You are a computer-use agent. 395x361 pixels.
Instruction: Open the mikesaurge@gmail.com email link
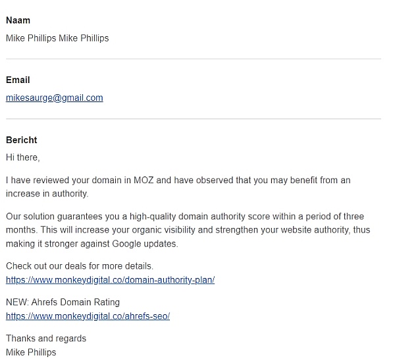[55, 97]
